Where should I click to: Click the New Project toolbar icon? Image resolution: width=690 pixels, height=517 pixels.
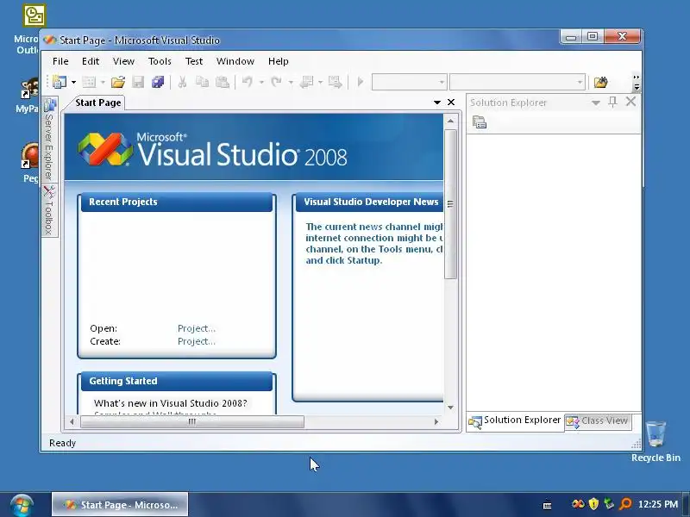coord(60,82)
